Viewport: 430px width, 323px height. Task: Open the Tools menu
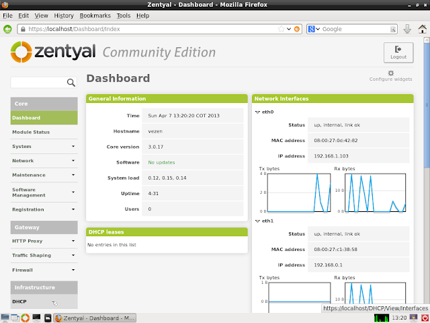(x=124, y=15)
